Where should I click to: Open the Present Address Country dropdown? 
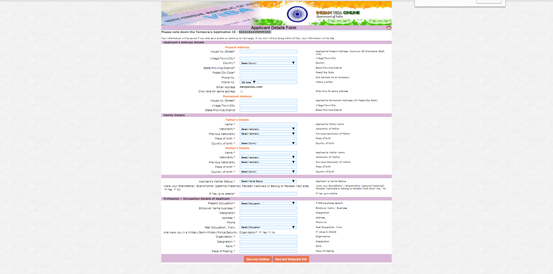(268, 63)
